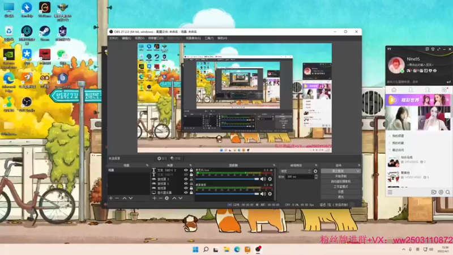
Task: Adjust 麦克风/Aux volume slider
Action: (228, 179)
